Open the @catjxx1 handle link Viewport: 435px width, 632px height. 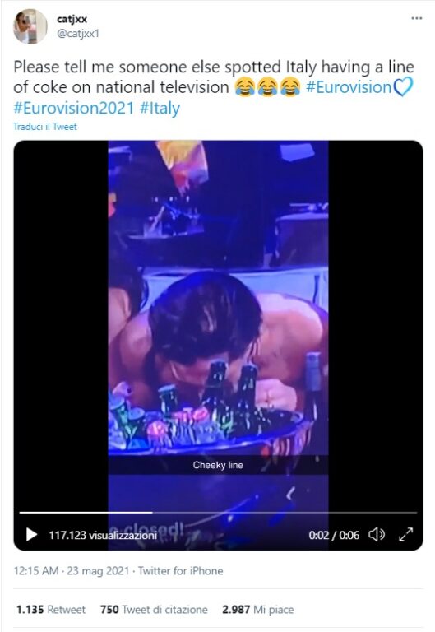point(78,34)
